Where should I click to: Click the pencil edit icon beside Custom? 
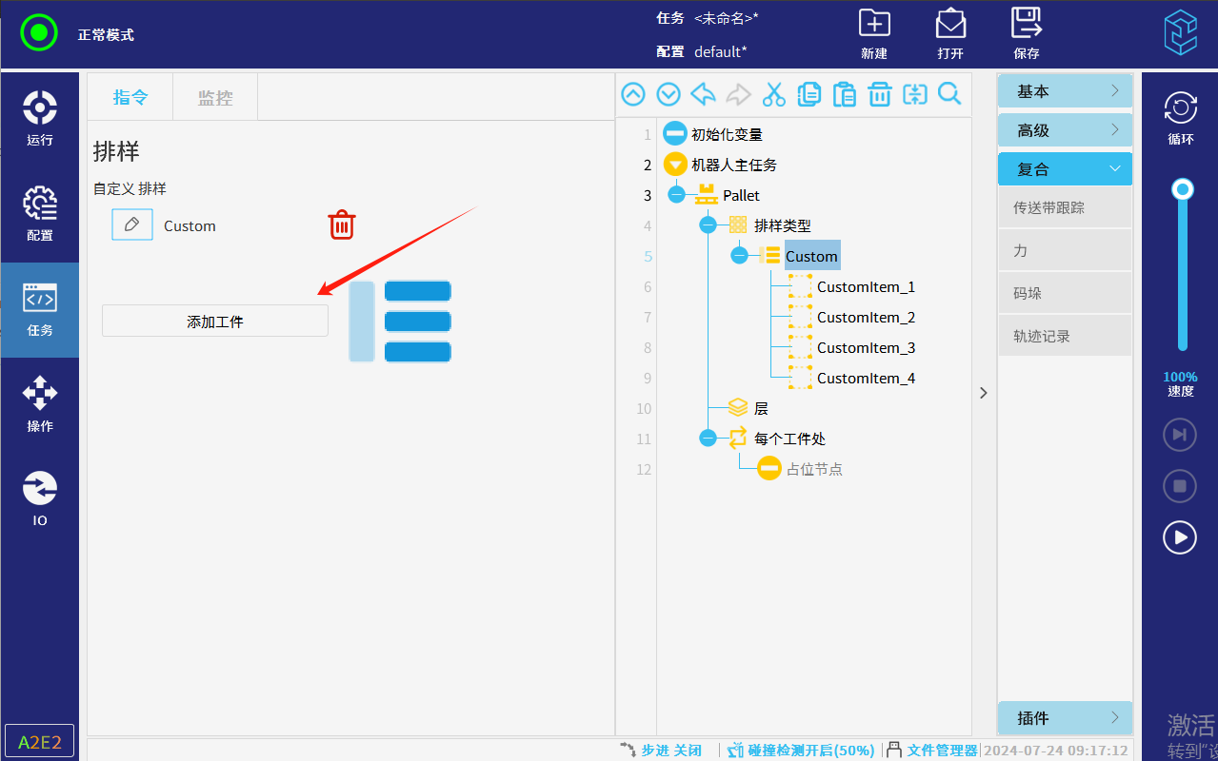point(132,225)
